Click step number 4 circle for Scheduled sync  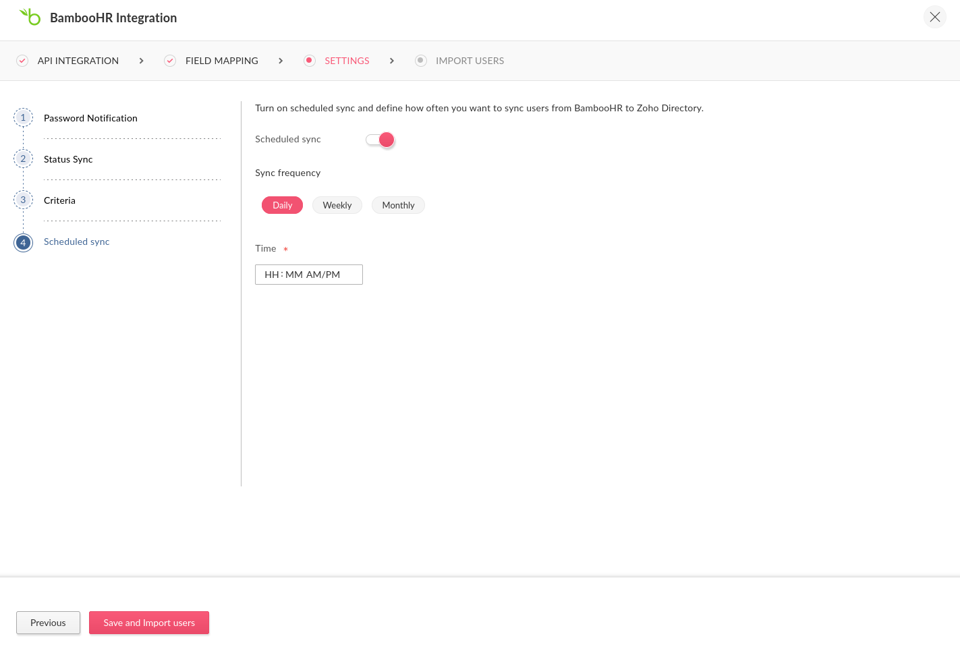pos(23,242)
